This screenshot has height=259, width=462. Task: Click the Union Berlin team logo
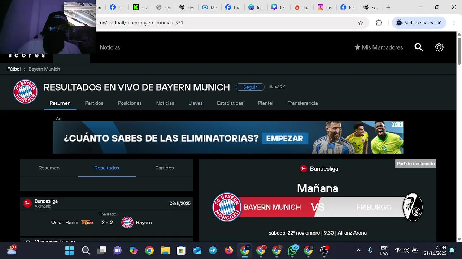87,223
